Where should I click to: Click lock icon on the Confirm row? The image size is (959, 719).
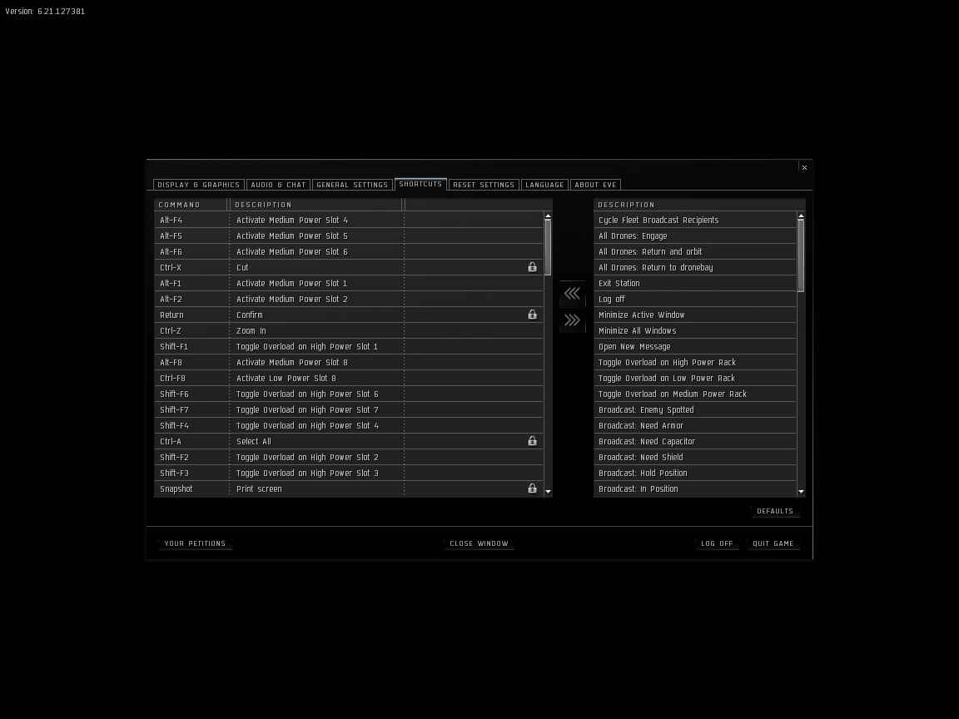(532, 315)
